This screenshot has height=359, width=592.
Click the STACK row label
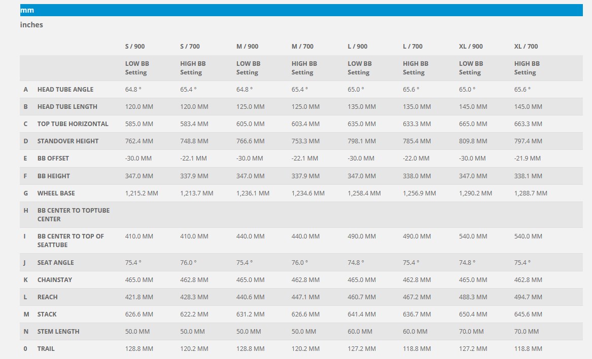pos(47,314)
